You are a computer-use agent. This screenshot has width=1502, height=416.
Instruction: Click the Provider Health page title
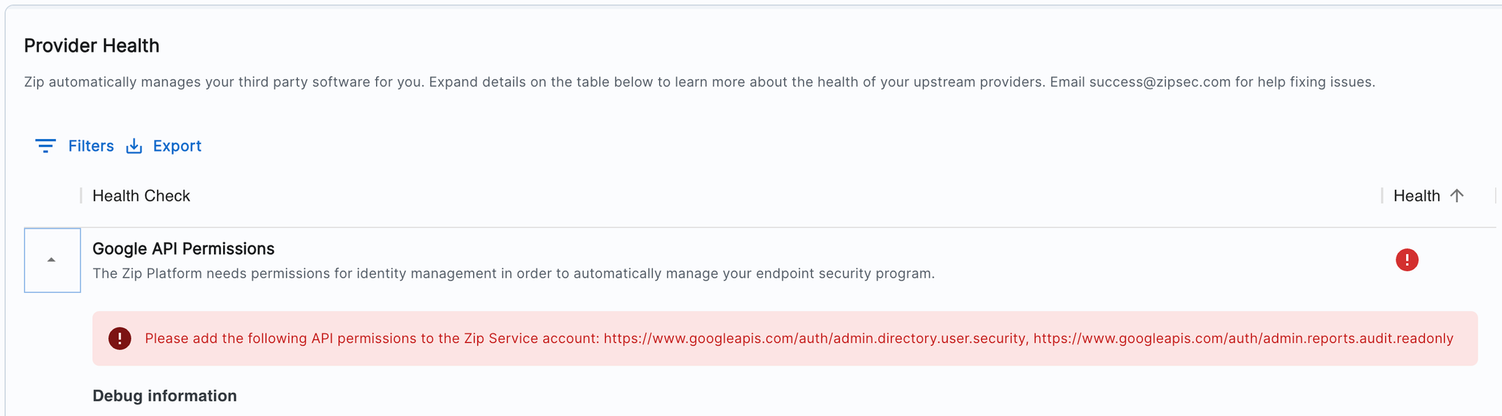coord(92,45)
